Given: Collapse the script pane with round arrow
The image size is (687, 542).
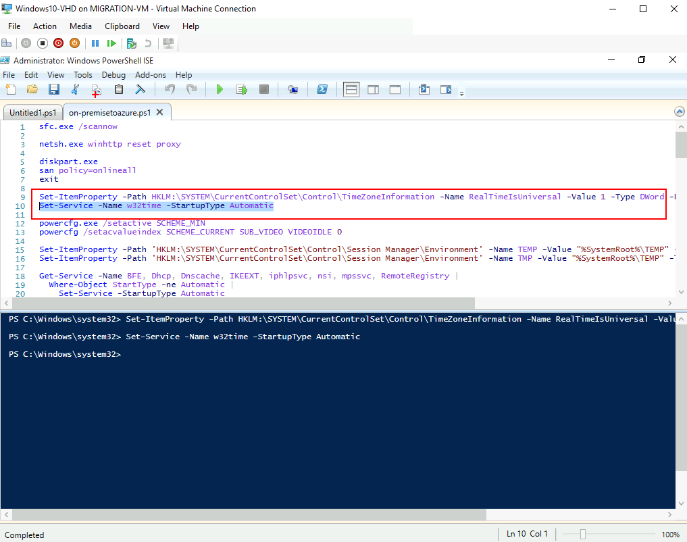Looking at the screenshot, I should pyautogui.click(x=679, y=112).
